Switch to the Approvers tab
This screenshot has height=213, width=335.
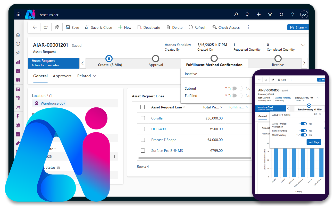pyautogui.click(x=62, y=76)
